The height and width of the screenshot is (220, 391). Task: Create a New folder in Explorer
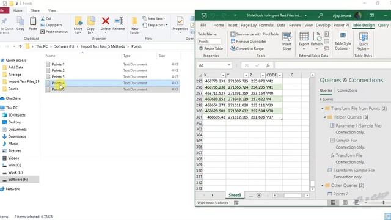click(135, 25)
